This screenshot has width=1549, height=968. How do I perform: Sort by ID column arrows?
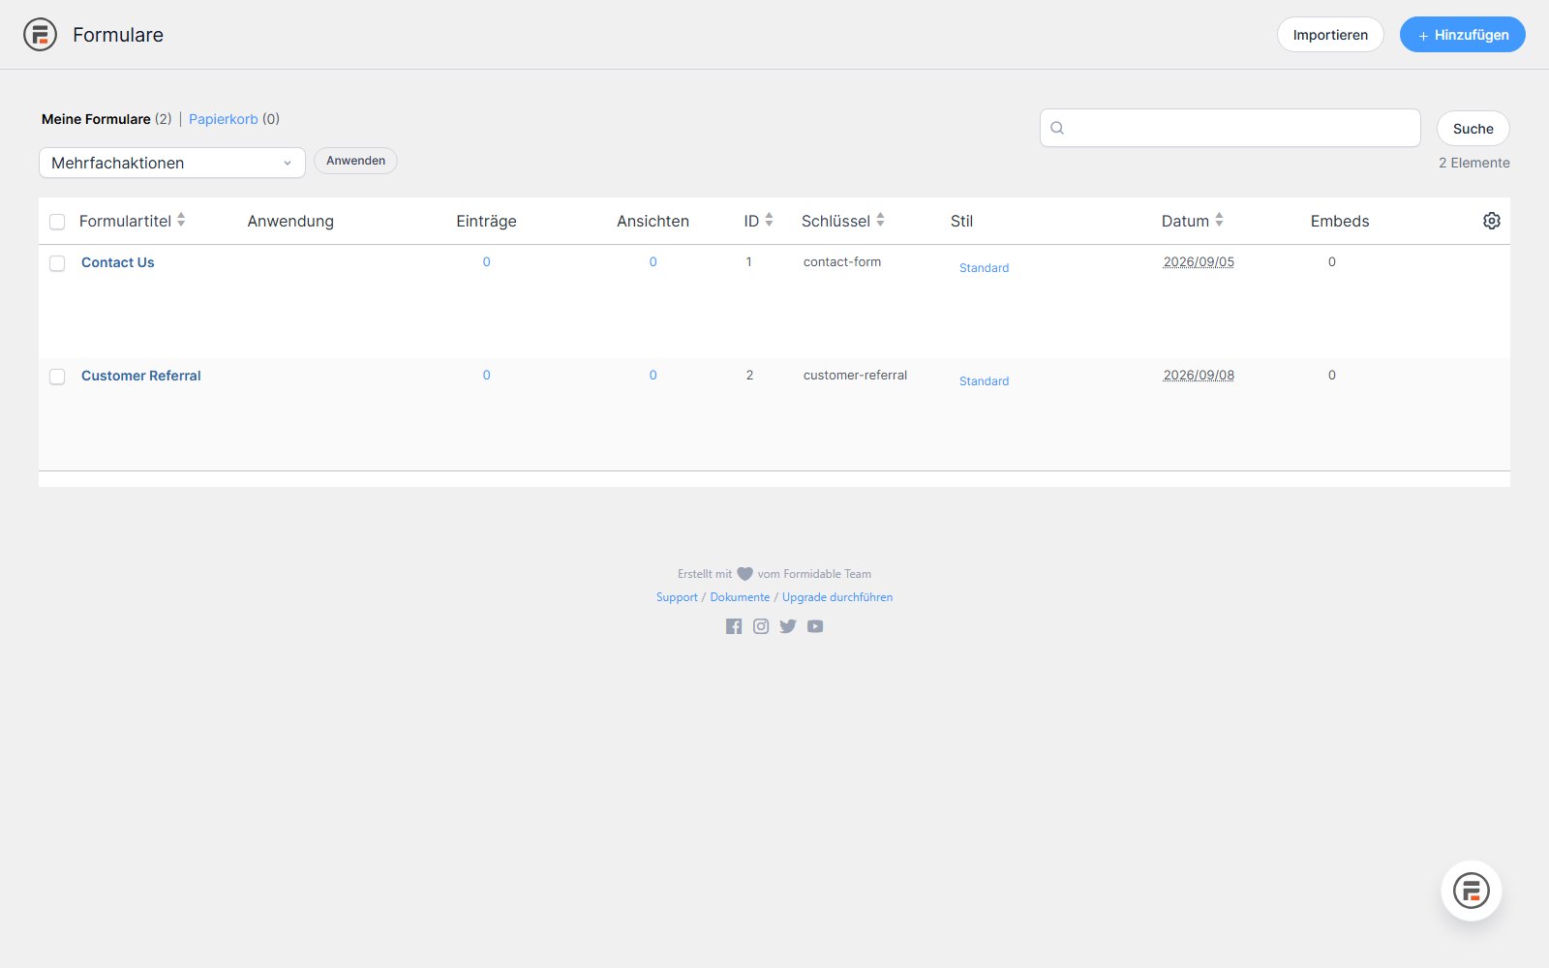769,220
